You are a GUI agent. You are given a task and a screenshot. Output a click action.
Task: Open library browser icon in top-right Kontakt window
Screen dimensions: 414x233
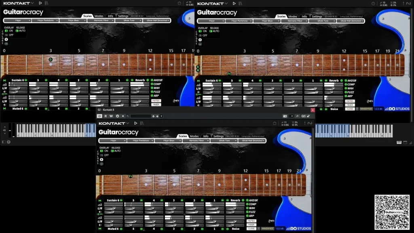(241, 3)
